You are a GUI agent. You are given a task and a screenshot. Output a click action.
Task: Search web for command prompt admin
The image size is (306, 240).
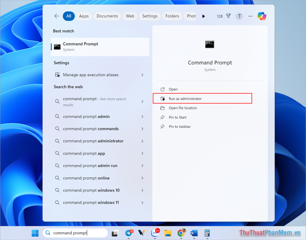tap(100, 116)
